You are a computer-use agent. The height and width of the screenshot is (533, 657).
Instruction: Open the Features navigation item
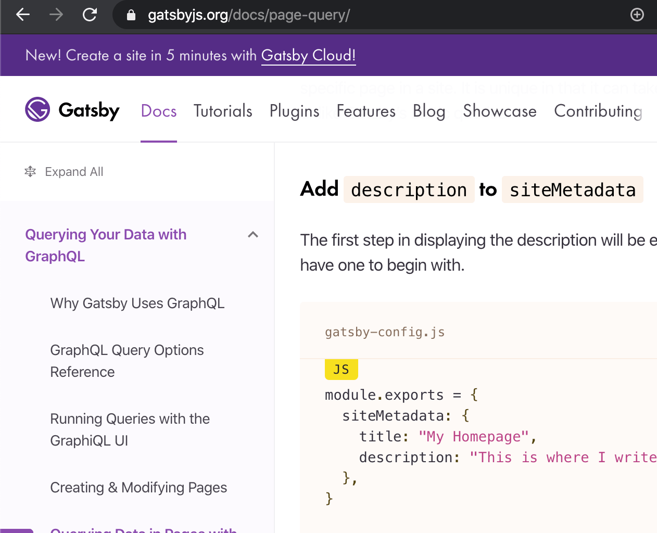coord(366,111)
